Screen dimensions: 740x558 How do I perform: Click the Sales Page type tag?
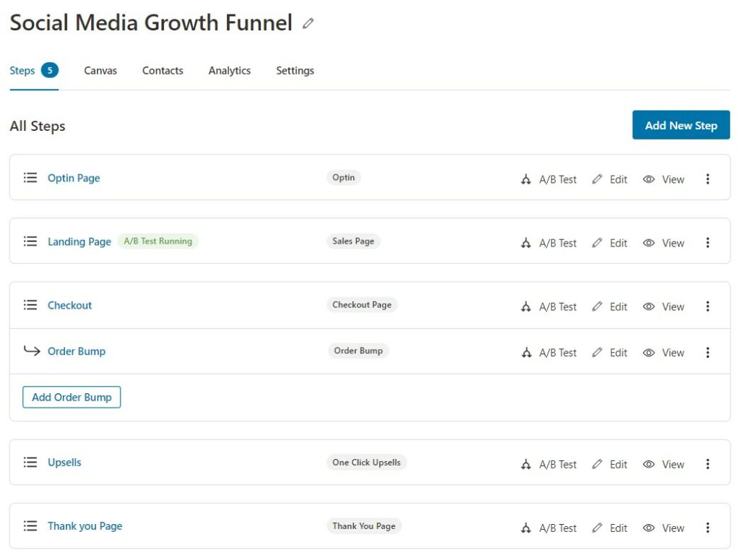353,241
